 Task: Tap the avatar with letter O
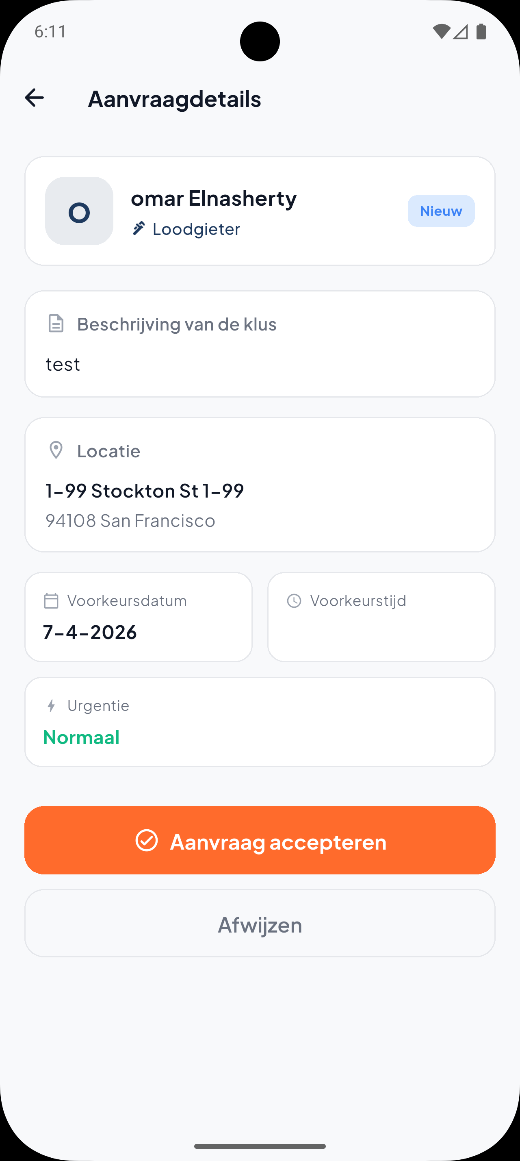[x=79, y=211]
